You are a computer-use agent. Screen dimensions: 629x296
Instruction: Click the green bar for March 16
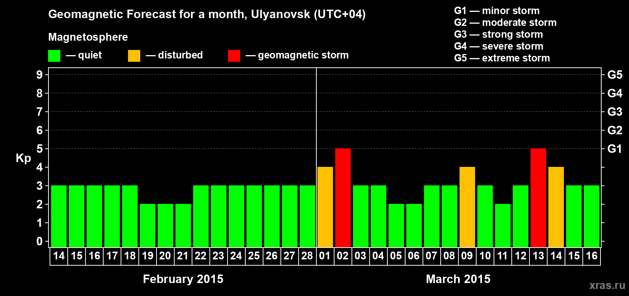pyautogui.click(x=592, y=216)
